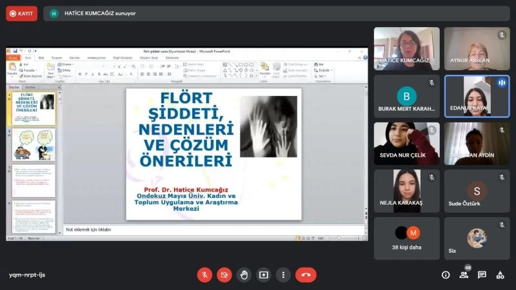Open the activities panel
The width and height of the screenshot is (516, 290).
[500, 275]
